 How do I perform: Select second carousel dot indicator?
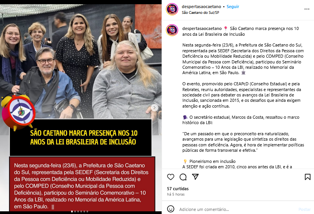pyautogui.click(x=75, y=211)
